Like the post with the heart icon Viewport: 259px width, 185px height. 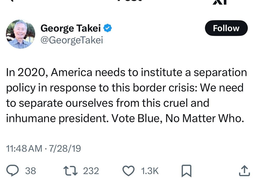pyautogui.click(x=129, y=171)
